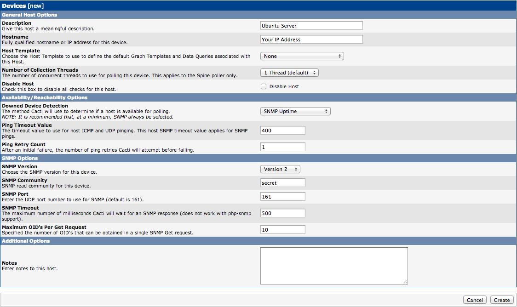Click the SNMP Port field
This screenshot has width=517, height=307.
pyautogui.click(x=283, y=197)
